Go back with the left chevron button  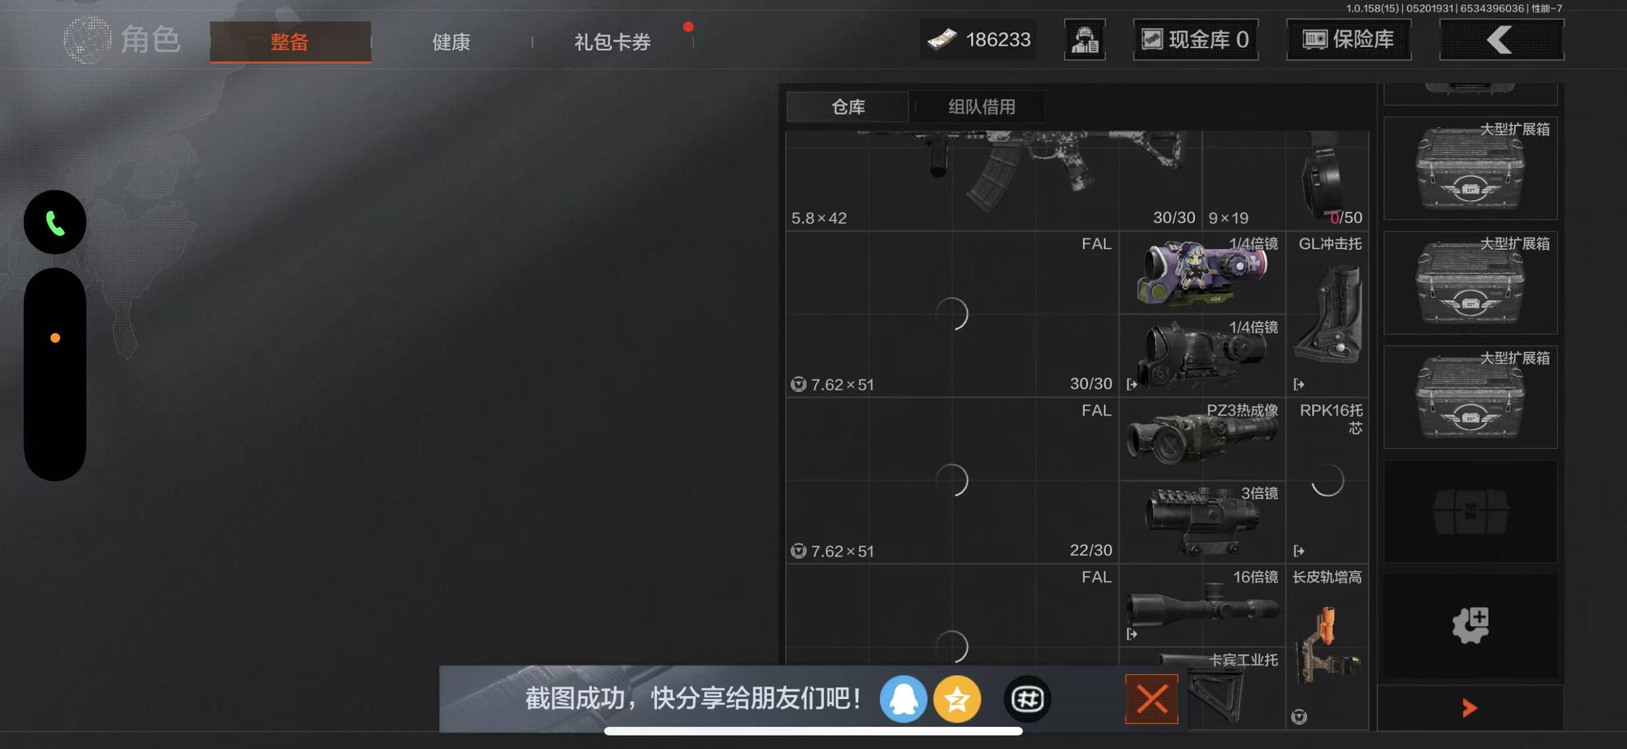click(1501, 39)
